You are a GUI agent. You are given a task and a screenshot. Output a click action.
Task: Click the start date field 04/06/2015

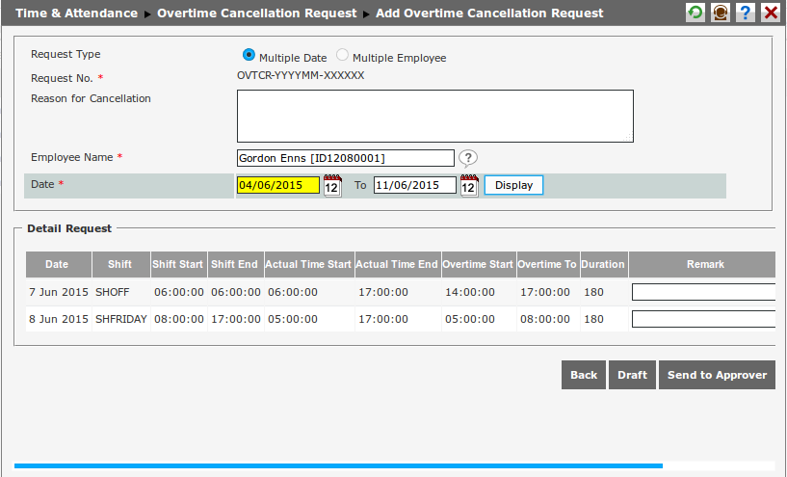pos(277,185)
